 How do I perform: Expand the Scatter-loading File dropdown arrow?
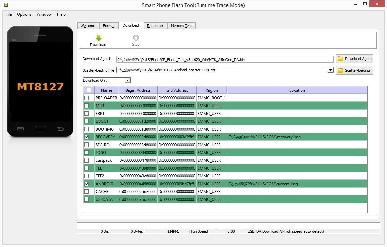(330, 70)
